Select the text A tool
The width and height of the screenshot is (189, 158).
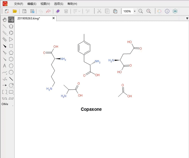5,66
